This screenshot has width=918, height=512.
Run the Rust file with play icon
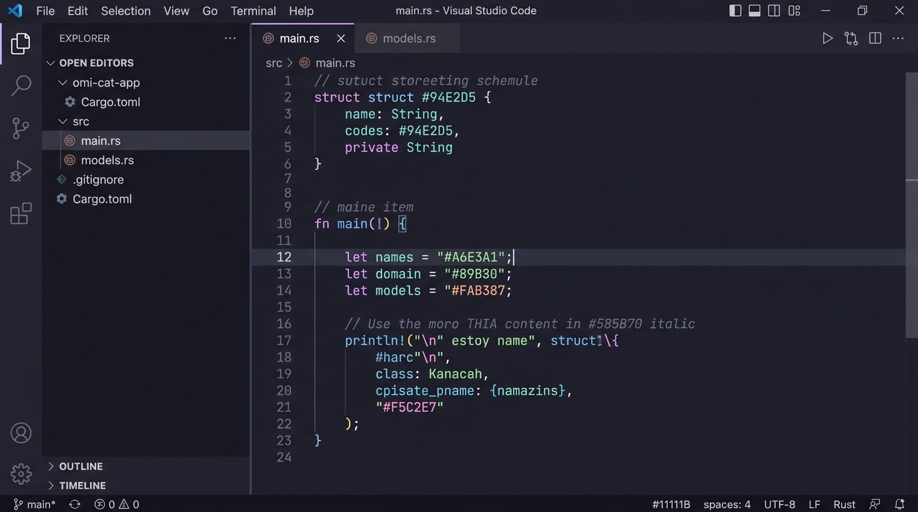(x=827, y=39)
